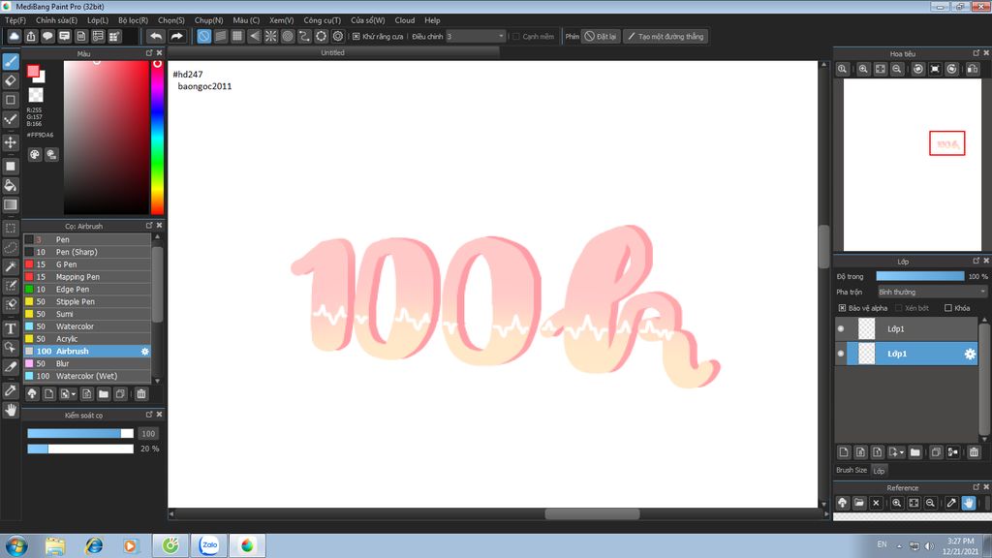Select the Move tool
The image size is (992, 558).
point(11,142)
